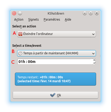Click the red power icon in the action combo box
The image size is (111, 112).
[20, 34]
